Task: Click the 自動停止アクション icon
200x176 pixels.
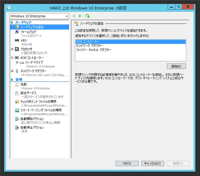Action: 17,127
